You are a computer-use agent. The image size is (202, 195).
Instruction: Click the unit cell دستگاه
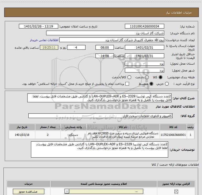(73, 135)
